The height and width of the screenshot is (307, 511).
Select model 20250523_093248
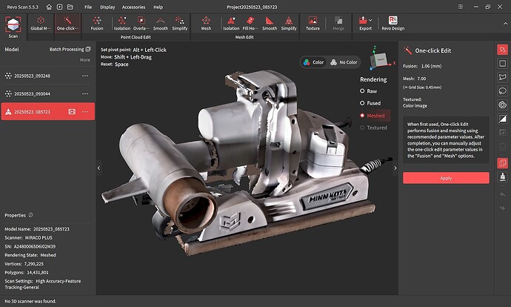48,76
